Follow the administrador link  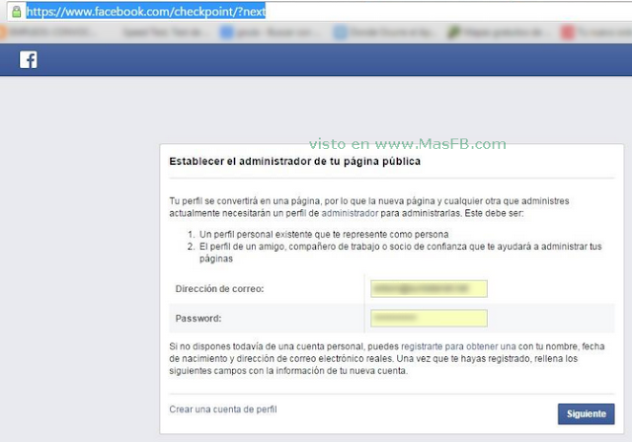[x=350, y=213]
